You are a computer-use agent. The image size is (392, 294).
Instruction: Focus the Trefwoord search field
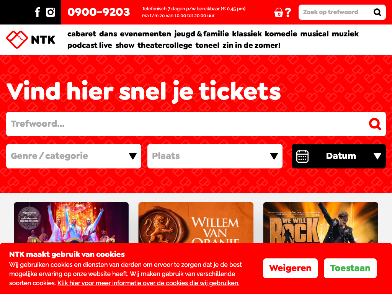tap(196, 124)
